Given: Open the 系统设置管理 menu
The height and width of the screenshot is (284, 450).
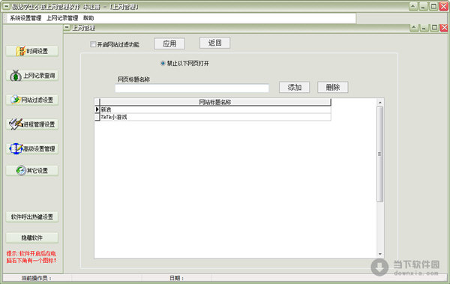Looking at the screenshot, I should coord(25,18).
